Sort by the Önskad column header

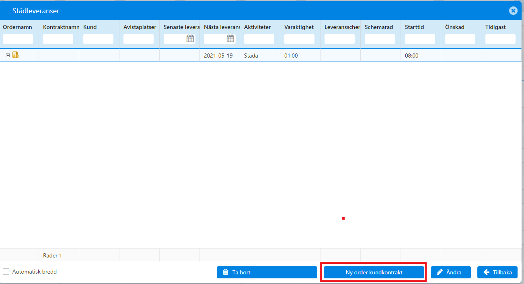455,27
